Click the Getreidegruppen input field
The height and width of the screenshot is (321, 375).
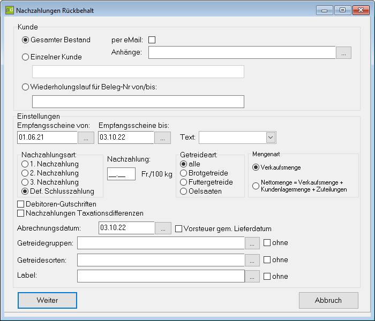[x=161, y=243]
